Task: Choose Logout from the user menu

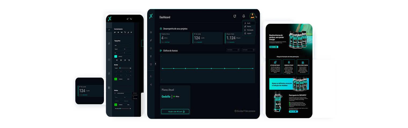Action: point(249,33)
